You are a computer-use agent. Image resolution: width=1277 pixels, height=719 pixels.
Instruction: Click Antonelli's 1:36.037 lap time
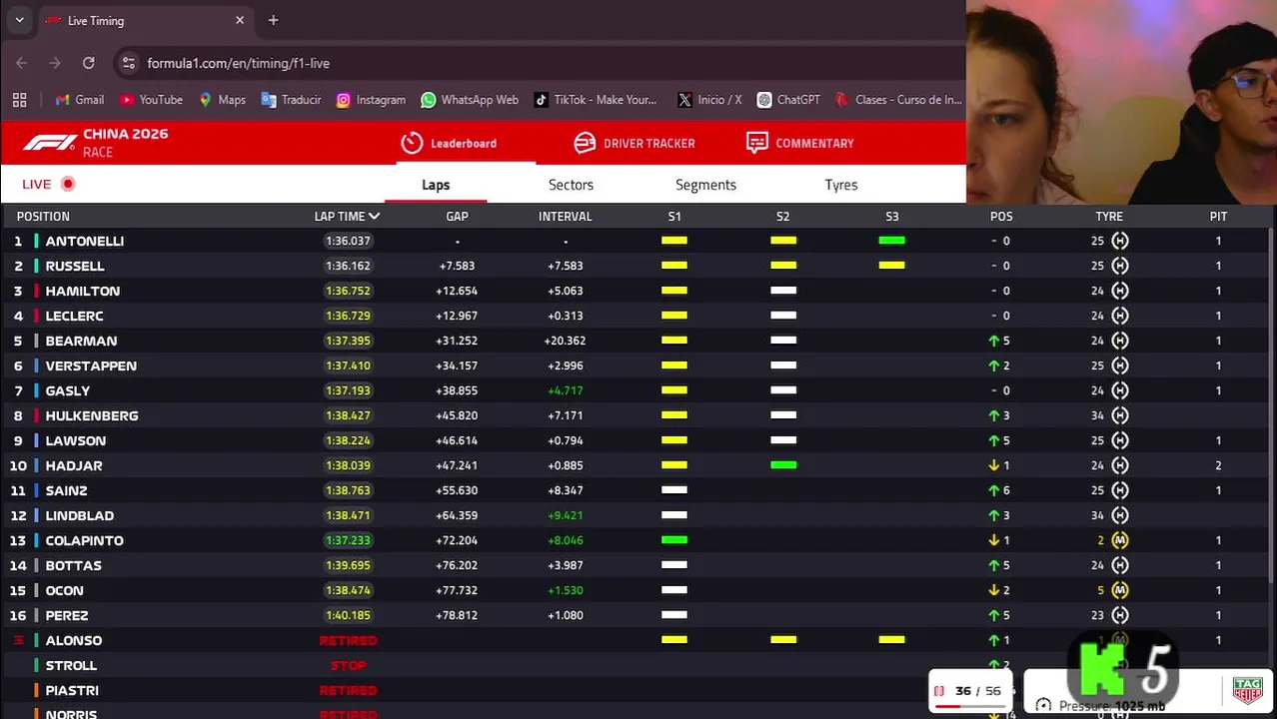(x=348, y=241)
